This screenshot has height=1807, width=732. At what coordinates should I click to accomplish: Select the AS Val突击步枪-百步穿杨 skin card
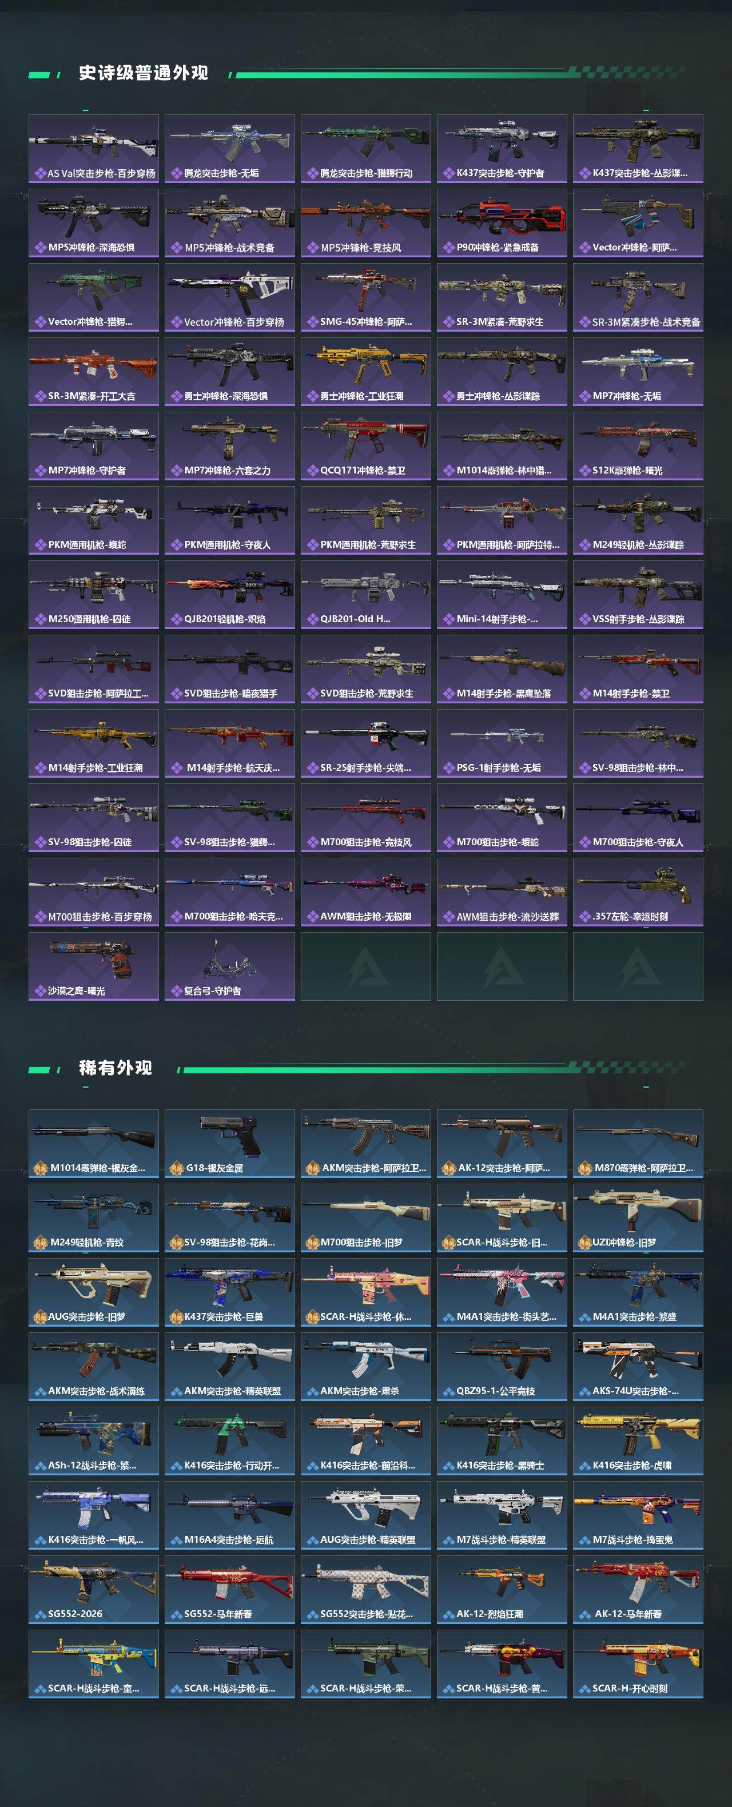click(93, 149)
